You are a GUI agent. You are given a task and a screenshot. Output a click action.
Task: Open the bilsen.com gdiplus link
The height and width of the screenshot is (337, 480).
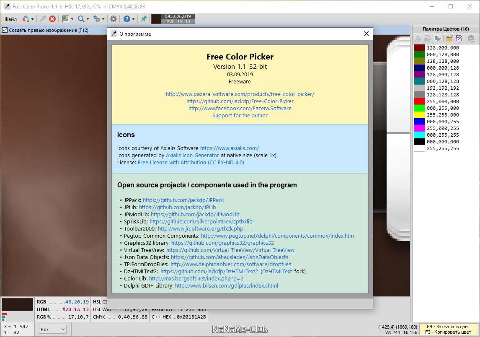click(x=227, y=286)
